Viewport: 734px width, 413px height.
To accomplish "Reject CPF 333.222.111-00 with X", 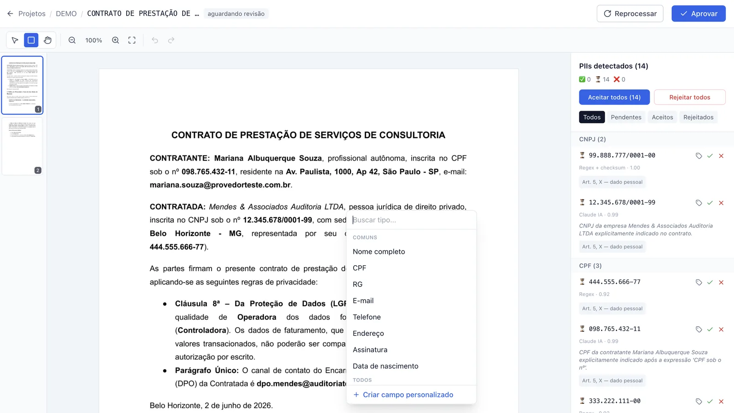I will tap(721, 402).
